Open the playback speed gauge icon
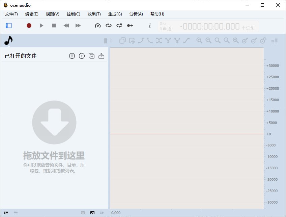Screen dimensions: 286x217 coord(98,26)
